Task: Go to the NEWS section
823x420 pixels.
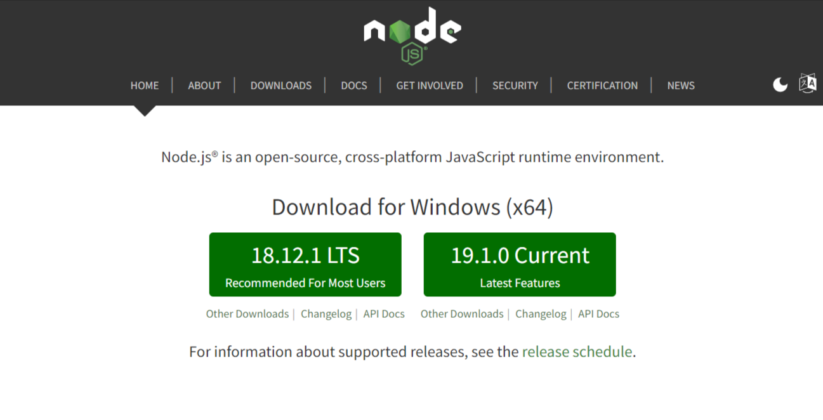Action: pos(681,85)
